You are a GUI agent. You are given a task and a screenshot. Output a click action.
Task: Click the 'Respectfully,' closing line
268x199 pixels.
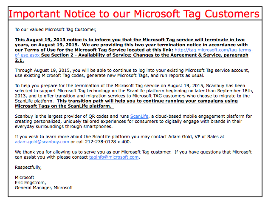click(28, 168)
